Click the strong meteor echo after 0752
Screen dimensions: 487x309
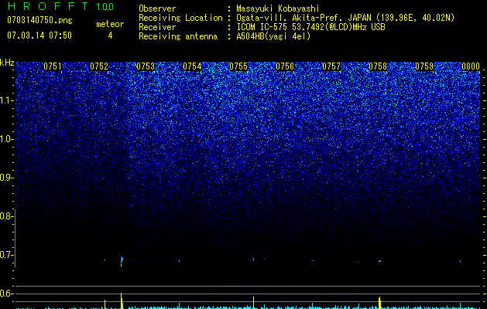tap(122, 260)
